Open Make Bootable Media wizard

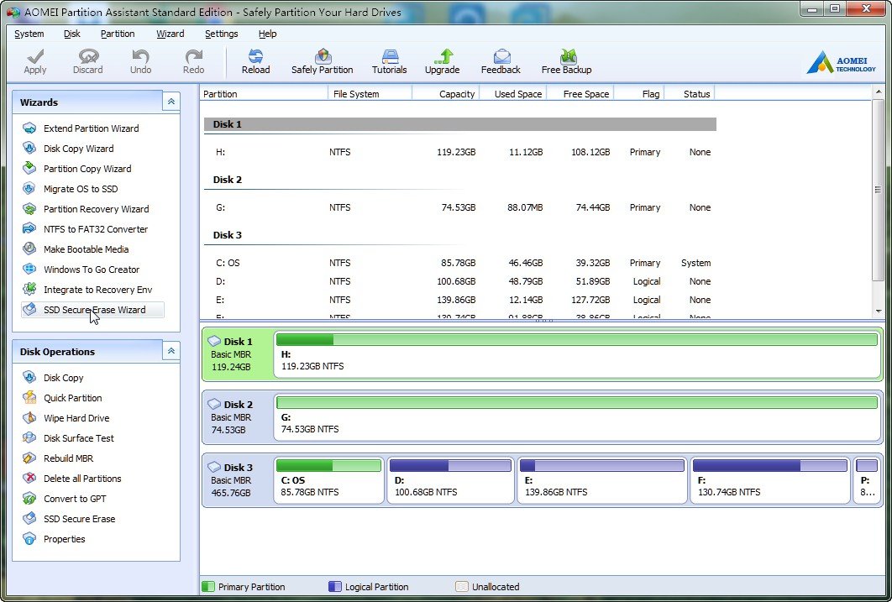[x=86, y=249]
